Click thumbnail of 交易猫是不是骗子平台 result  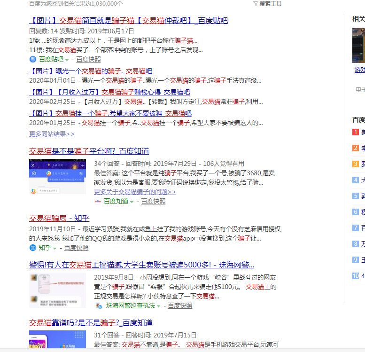(x=57, y=176)
